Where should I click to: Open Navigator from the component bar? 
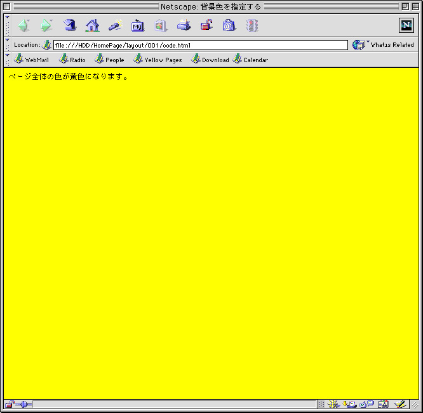[333, 404]
